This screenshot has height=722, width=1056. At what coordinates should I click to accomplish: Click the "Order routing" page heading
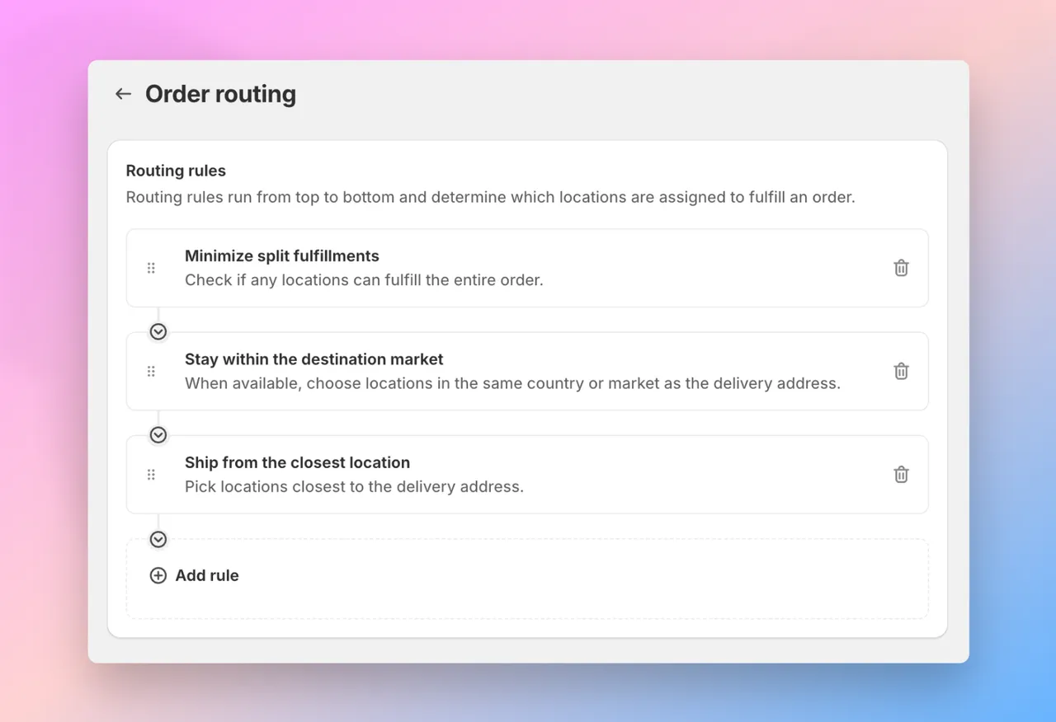(x=220, y=93)
